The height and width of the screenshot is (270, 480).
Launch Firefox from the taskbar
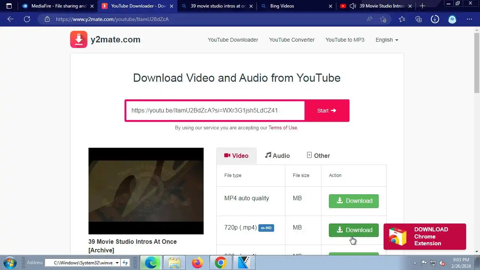point(197,263)
